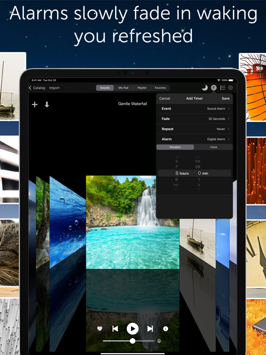The image size is (266, 355).
Task: Open sleep mode with moon icon
Action: (x=205, y=88)
